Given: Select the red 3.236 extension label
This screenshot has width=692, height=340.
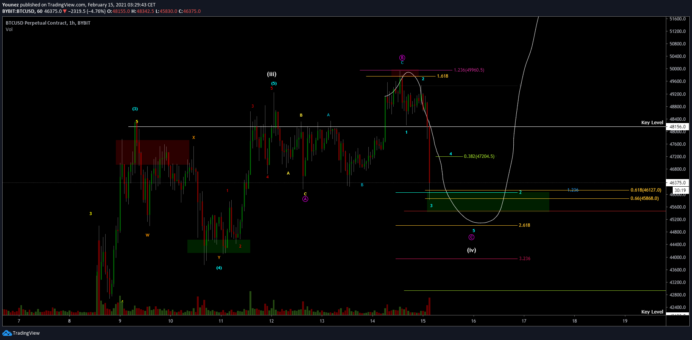Looking at the screenshot, I should [x=525, y=259].
